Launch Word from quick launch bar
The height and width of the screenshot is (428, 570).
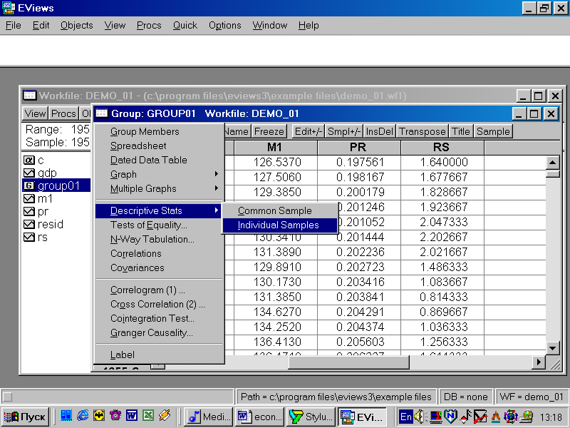(x=132, y=416)
